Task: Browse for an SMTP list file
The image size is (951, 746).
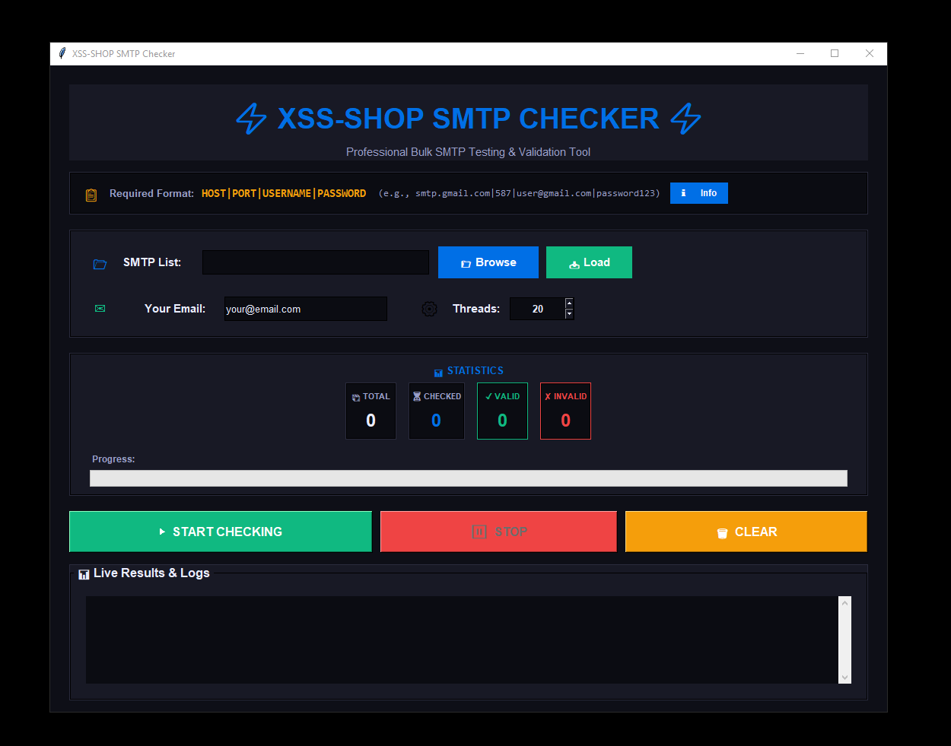Action: coord(488,262)
